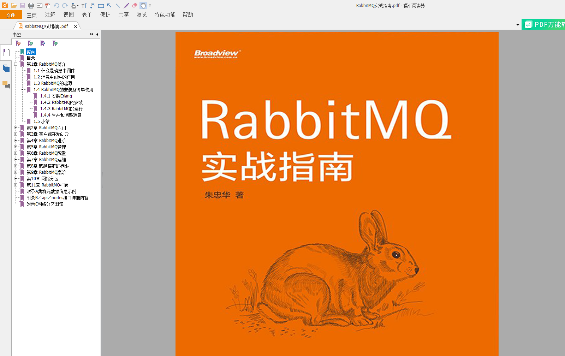Close the RabbitMQ实战指南.pdf document tab
The width and height of the screenshot is (565, 356).
click(x=76, y=26)
